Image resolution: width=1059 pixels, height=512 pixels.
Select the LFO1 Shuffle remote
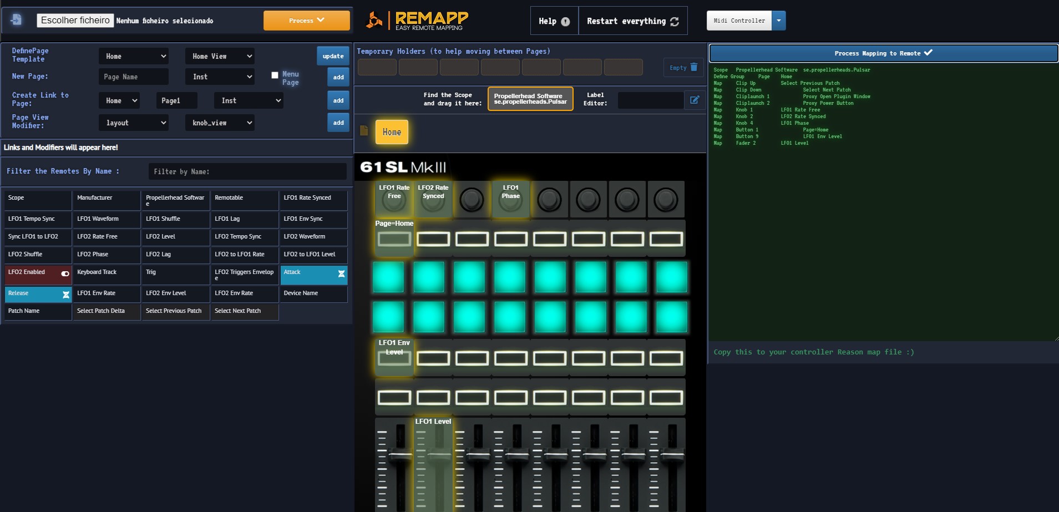click(x=175, y=219)
